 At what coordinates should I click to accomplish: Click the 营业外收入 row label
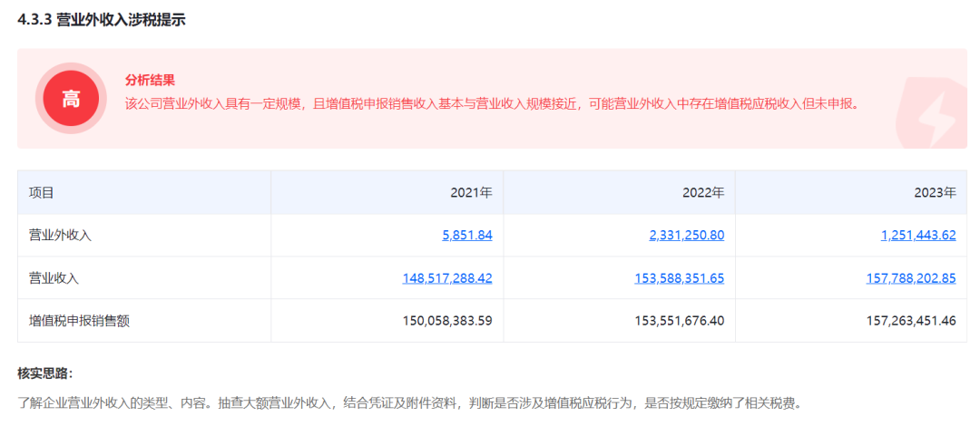tap(60, 236)
